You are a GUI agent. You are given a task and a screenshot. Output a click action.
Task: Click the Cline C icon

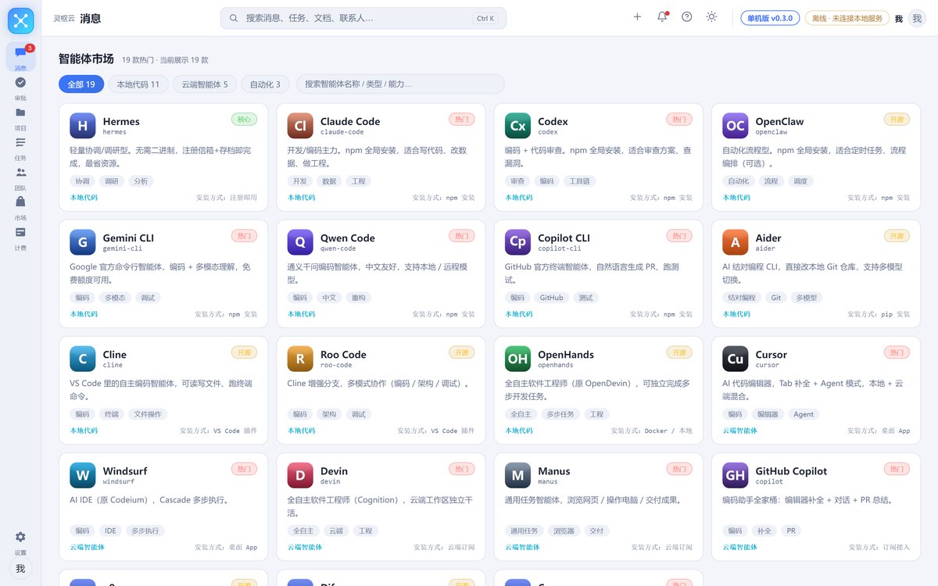(x=83, y=359)
